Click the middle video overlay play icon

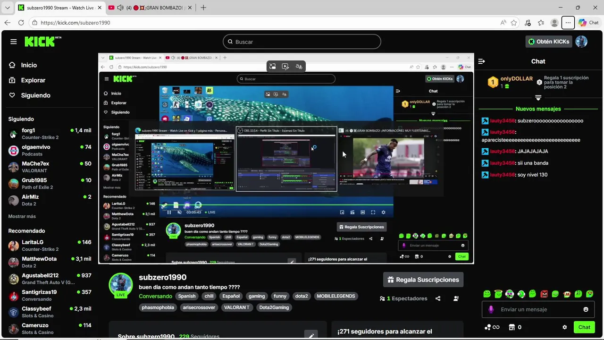coord(285,67)
